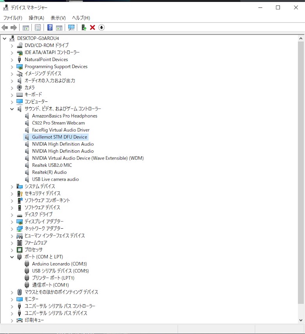Image resolution: width=305 pixels, height=334 pixels.
Task: Click the webcam icon beside カメラ
Action: pos(19,87)
